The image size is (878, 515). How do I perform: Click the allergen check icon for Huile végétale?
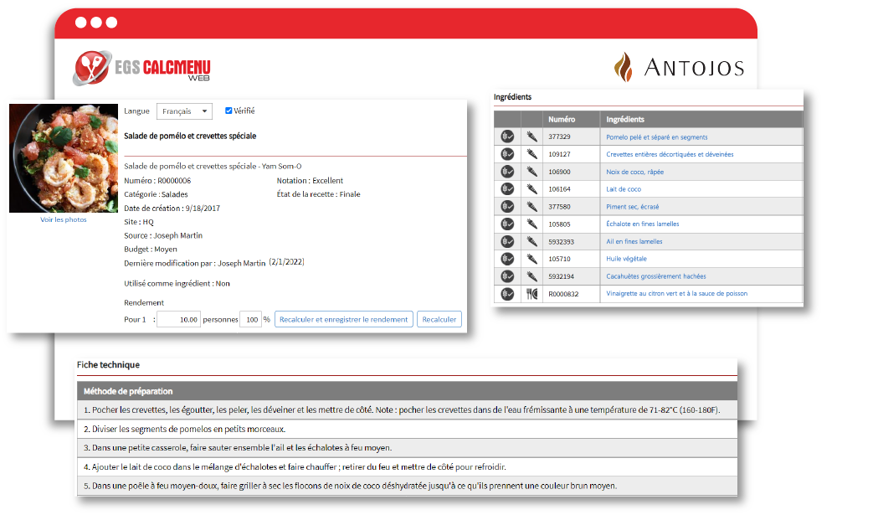(x=507, y=259)
